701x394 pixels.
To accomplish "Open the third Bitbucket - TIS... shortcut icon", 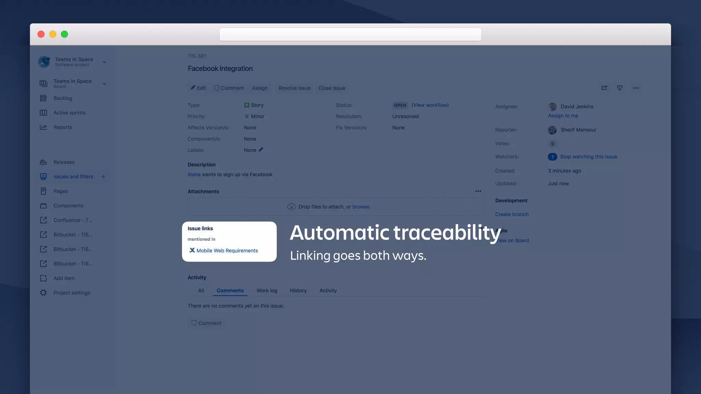I will 43,264.
